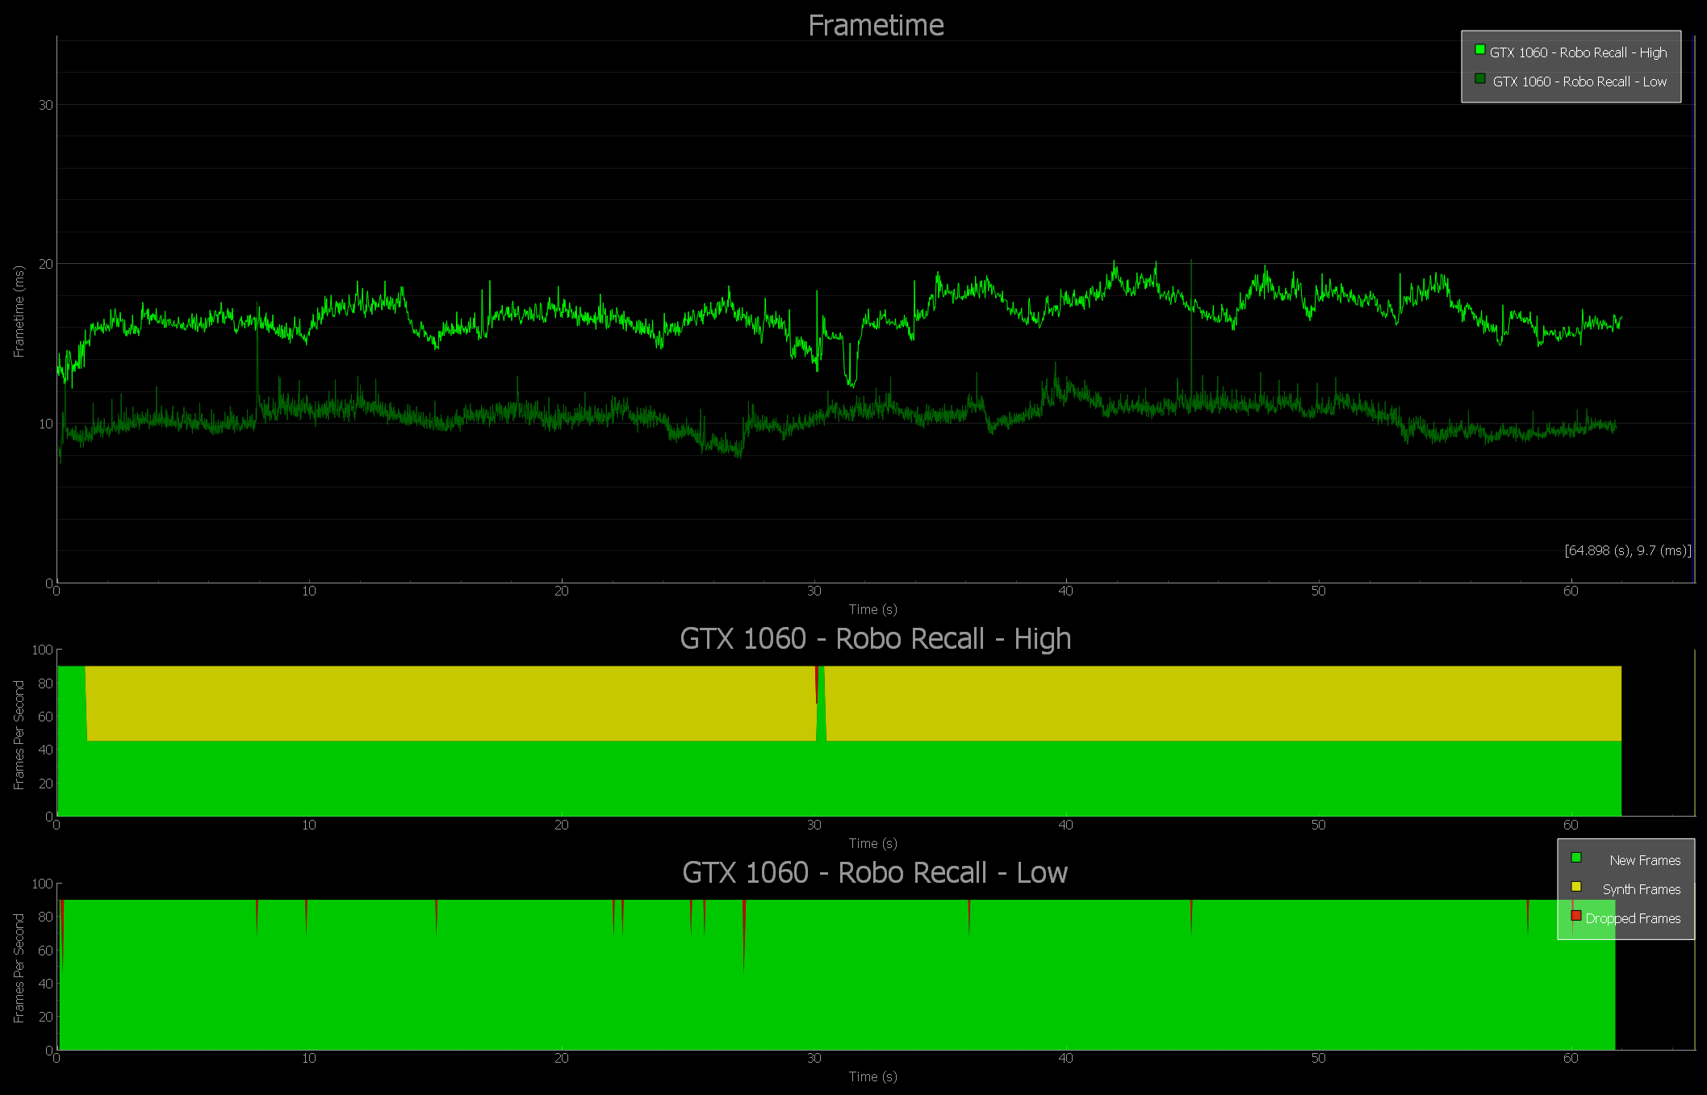Click the 'Frametime' chart title

point(876,26)
